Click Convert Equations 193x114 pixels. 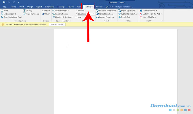tap(106, 17)
